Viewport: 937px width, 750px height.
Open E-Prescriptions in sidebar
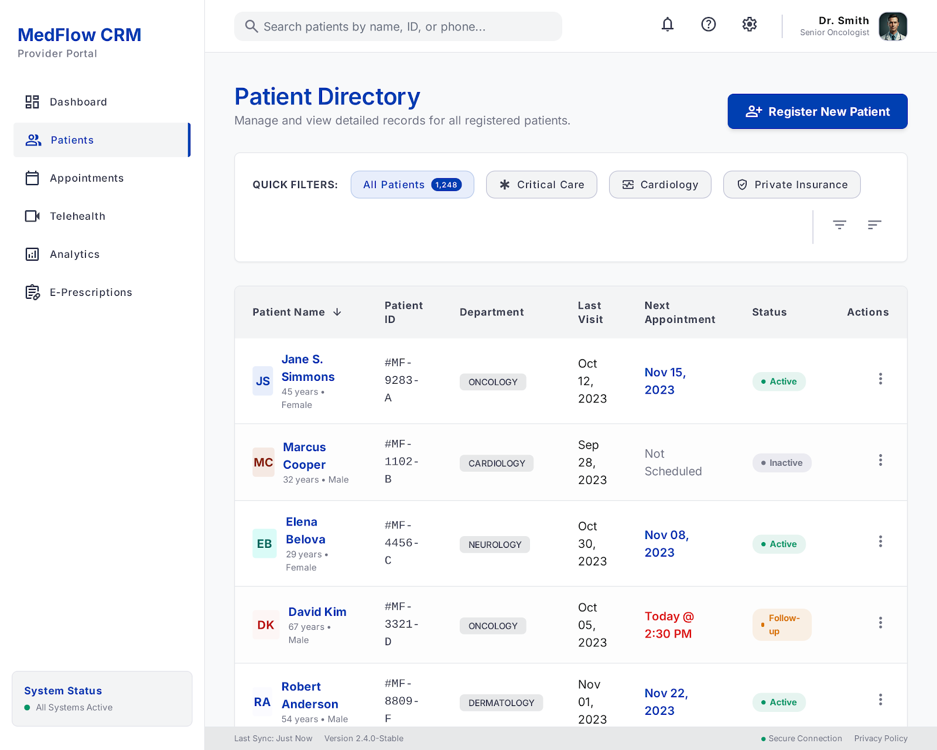point(102,292)
